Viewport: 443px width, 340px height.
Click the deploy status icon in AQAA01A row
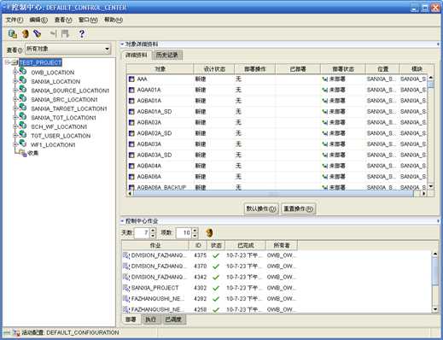[x=325, y=90]
